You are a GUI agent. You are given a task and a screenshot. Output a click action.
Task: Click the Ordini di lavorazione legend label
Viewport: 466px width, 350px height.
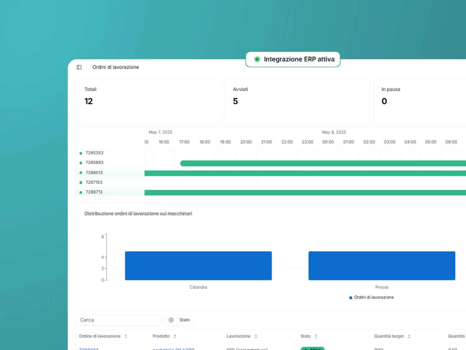pos(374,297)
